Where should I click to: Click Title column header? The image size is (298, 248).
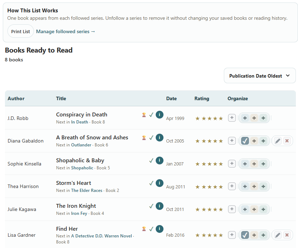[61, 98]
